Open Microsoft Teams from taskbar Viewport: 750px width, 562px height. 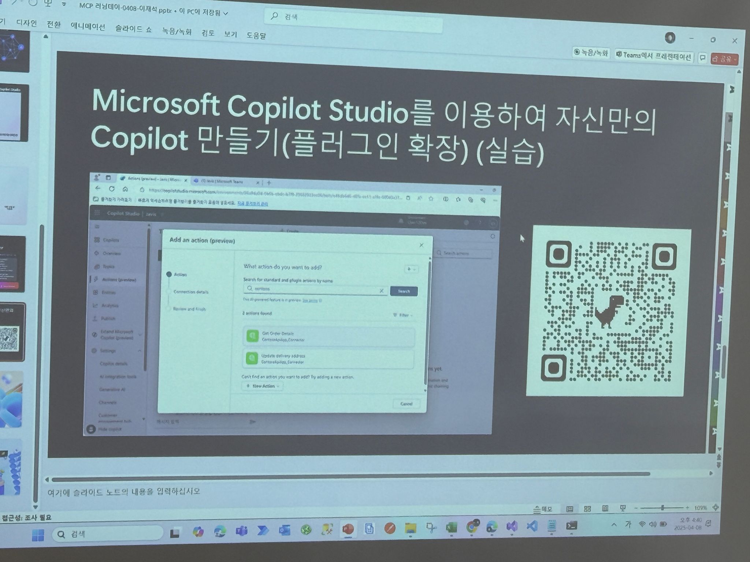click(x=241, y=531)
